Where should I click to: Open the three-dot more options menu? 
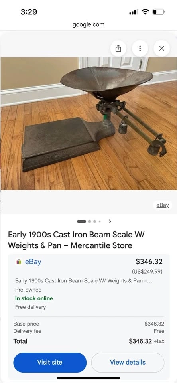tap(140, 48)
